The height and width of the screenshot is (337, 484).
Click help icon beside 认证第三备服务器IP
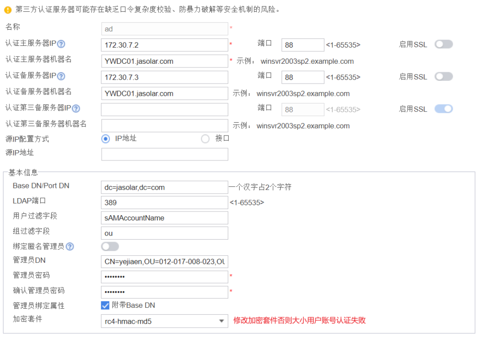pos(76,109)
